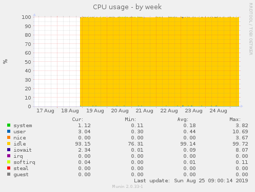Click the RRDTOOL / TOBI OETIKER watermark

point(250,29)
